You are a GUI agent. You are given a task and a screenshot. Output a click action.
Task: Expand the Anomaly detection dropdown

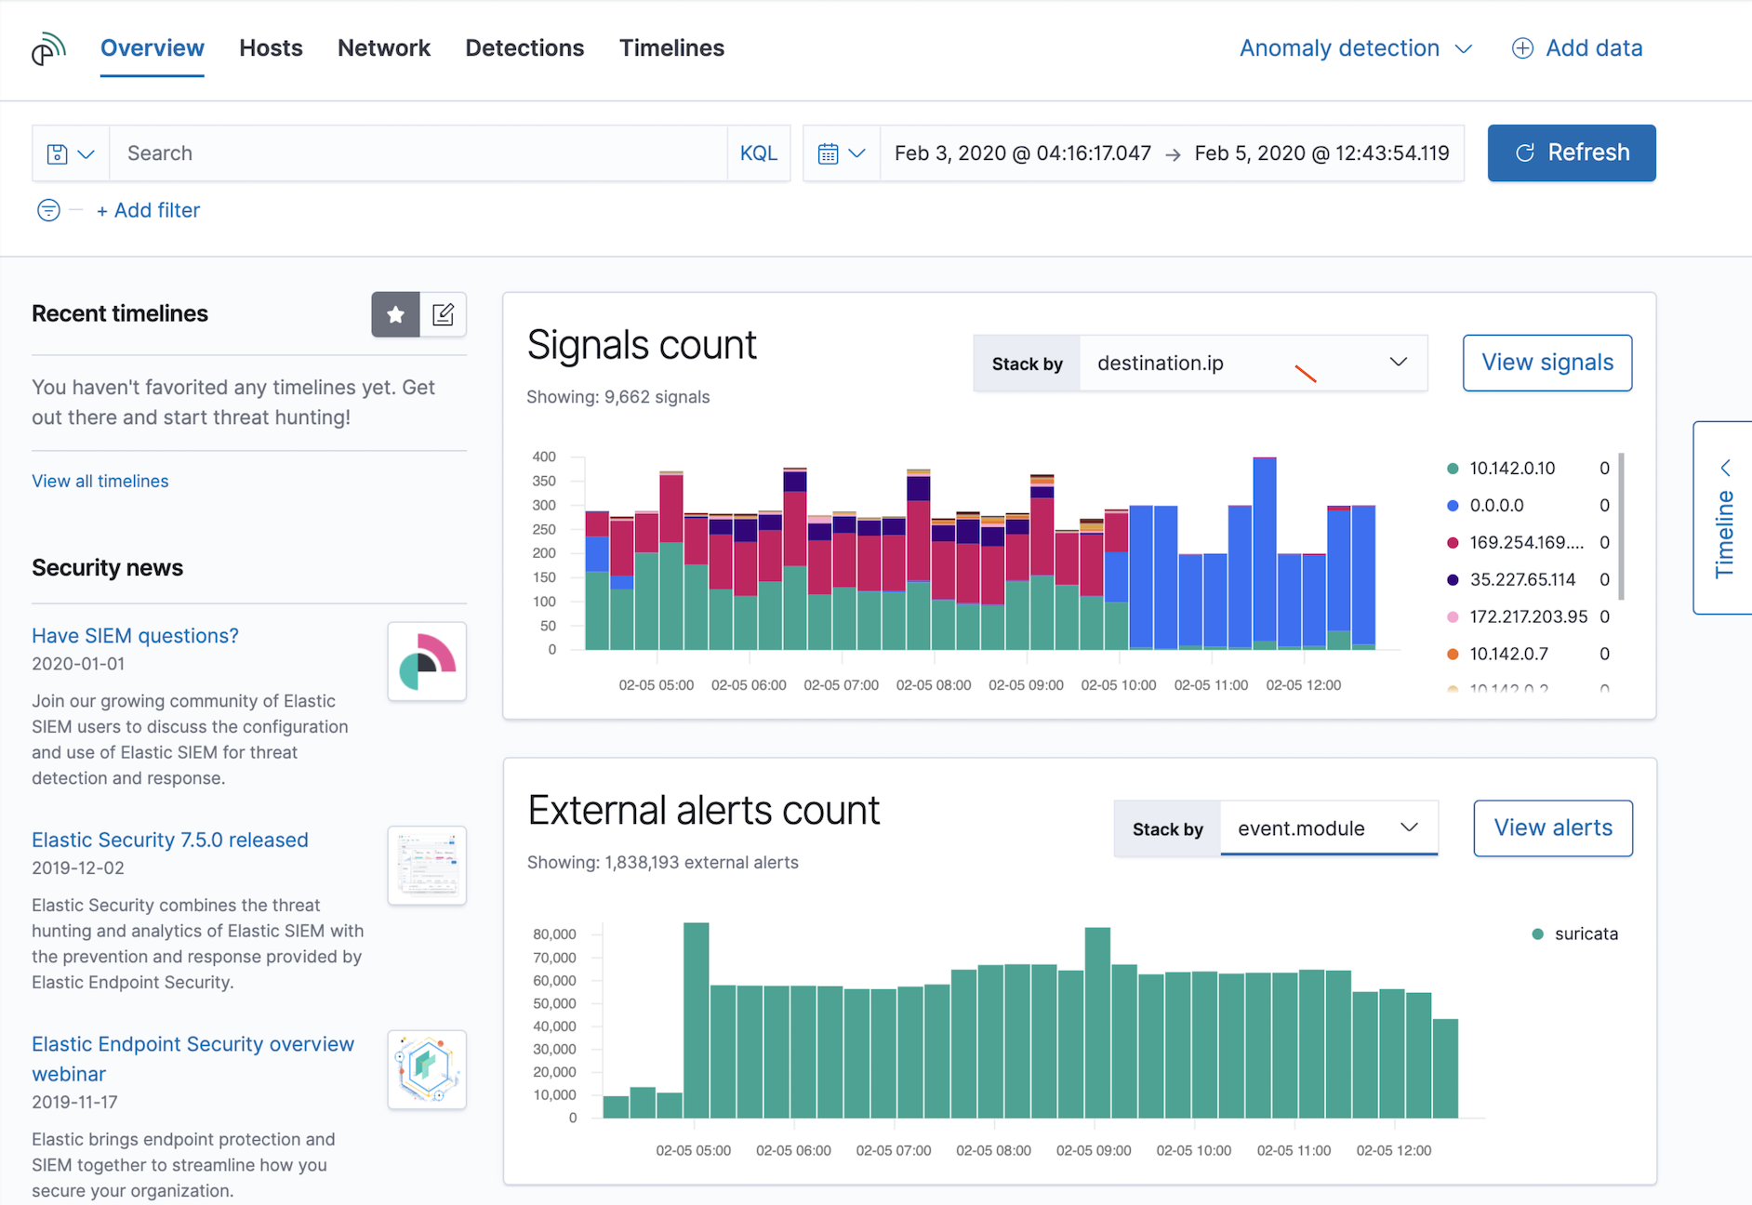(1355, 48)
